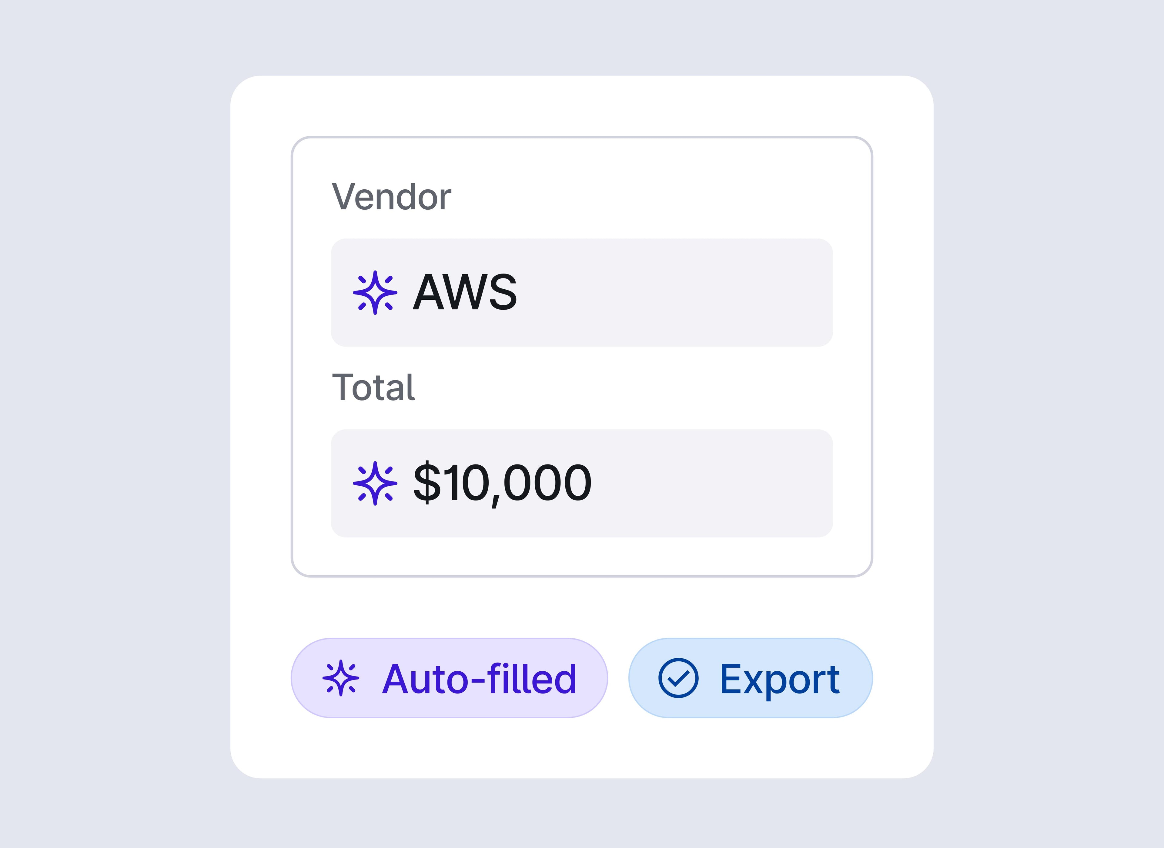Click the $10,000 total amount text

(502, 483)
